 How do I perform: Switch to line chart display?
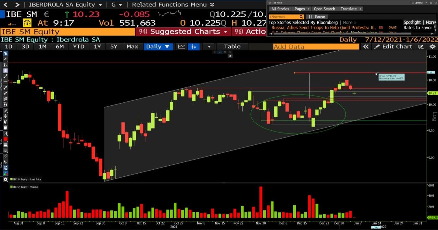tap(181, 46)
